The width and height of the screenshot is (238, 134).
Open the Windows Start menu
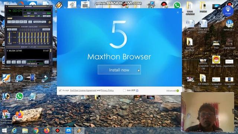(x=4, y=131)
